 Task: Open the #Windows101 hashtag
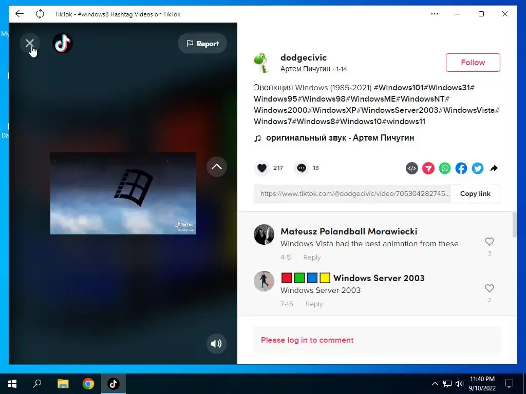click(399, 88)
